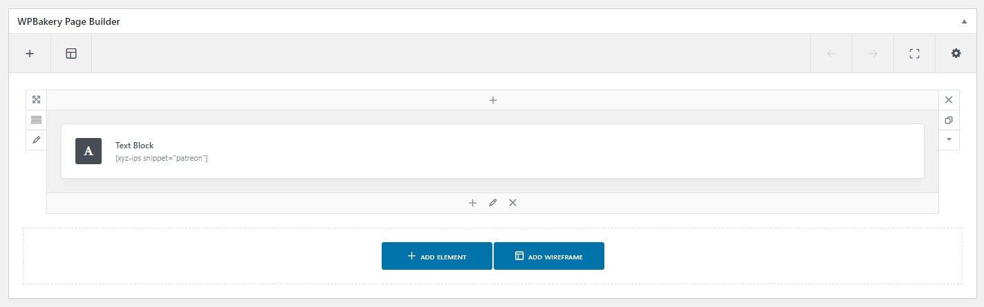Viewport: 984px width, 307px height.
Task: Enter full screen mode
Action: click(914, 53)
